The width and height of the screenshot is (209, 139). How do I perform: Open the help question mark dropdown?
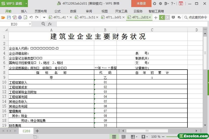tap(173, 4)
